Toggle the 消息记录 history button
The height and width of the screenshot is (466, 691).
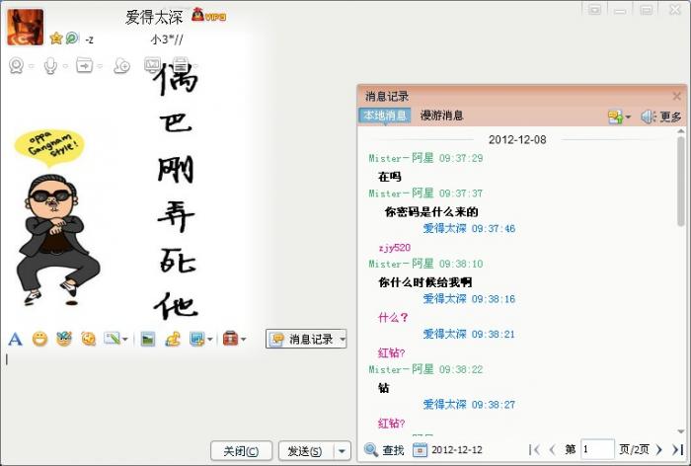pyautogui.click(x=302, y=339)
